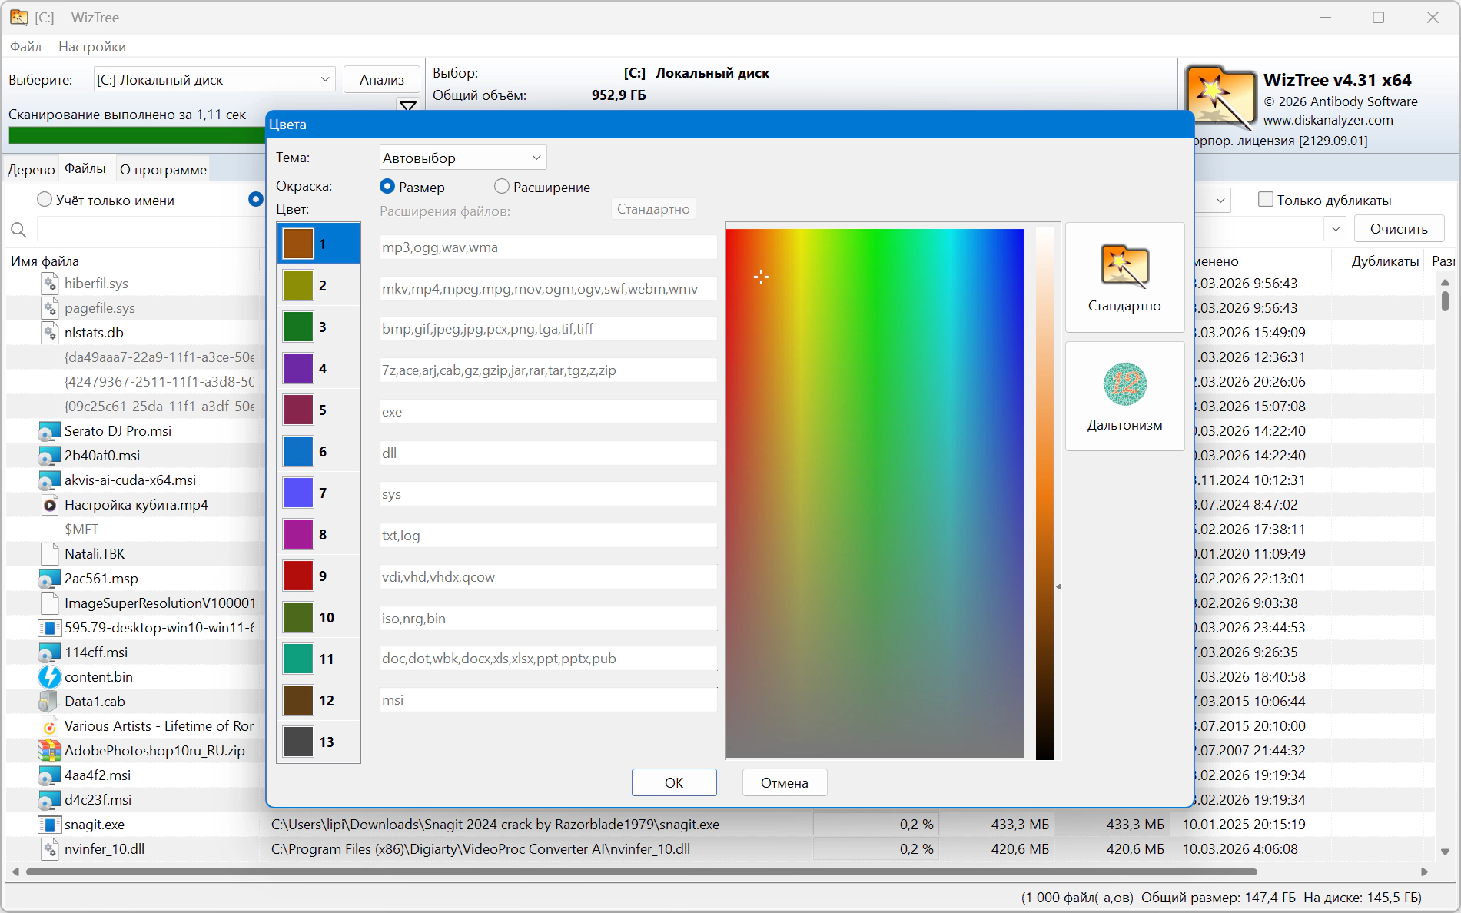
Task: Switch to the Дерево tab
Action: pyautogui.click(x=31, y=170)
